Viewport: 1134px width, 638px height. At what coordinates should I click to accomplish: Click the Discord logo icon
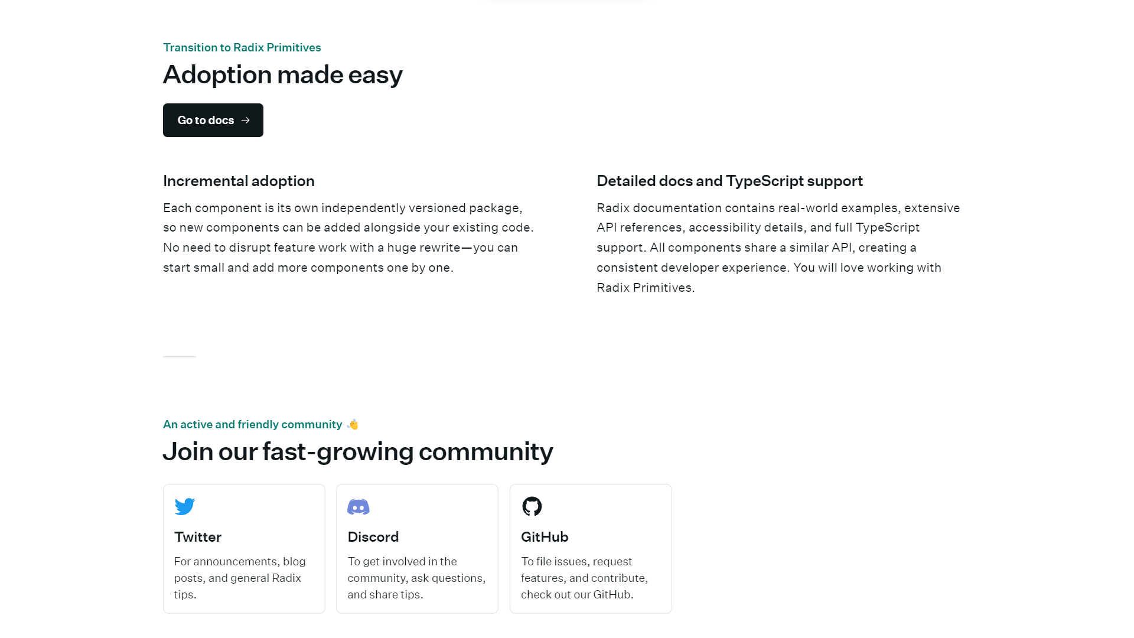coord(359,507)
